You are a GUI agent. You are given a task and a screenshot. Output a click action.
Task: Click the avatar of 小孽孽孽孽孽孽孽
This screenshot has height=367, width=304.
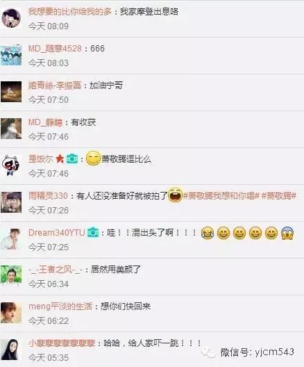pos(11,350)
